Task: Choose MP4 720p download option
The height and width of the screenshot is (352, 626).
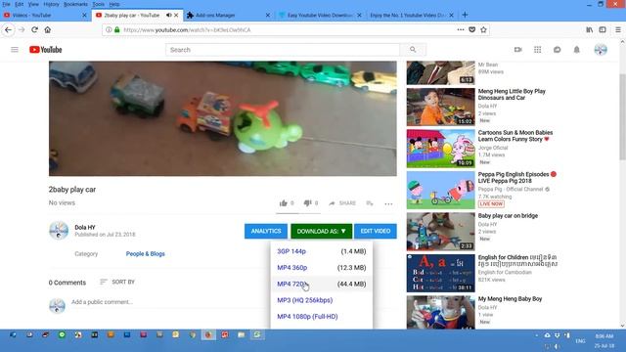Action: click(x=322, y=285)
